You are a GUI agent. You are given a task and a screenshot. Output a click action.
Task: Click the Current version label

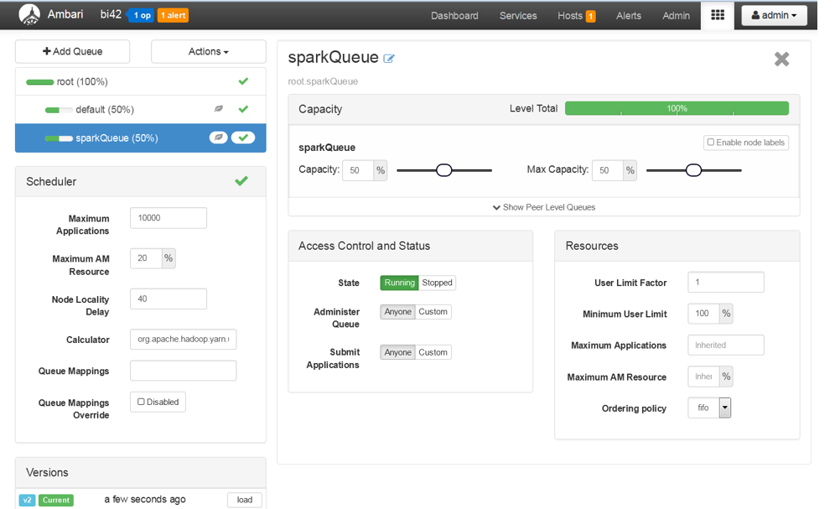(55, 500)
